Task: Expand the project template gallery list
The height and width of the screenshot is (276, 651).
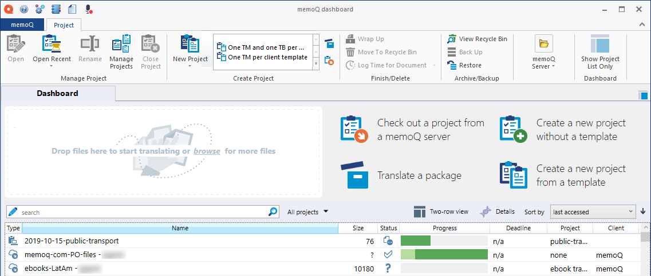Action: point(315,63)
